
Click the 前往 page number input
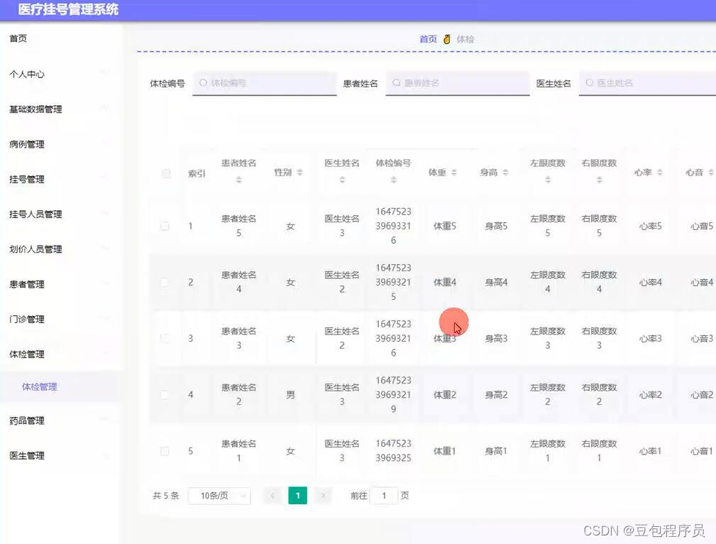tap(384, 496)
